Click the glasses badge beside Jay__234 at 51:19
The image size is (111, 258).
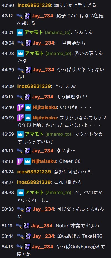(19, 226)
